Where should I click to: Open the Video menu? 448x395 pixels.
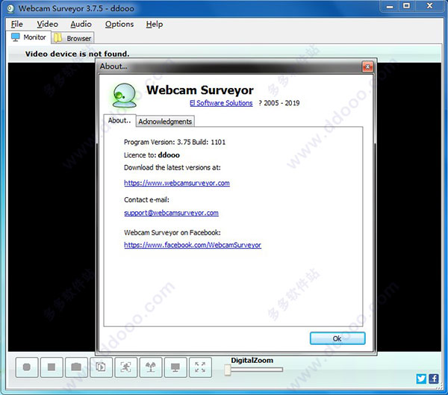(48, 25)
